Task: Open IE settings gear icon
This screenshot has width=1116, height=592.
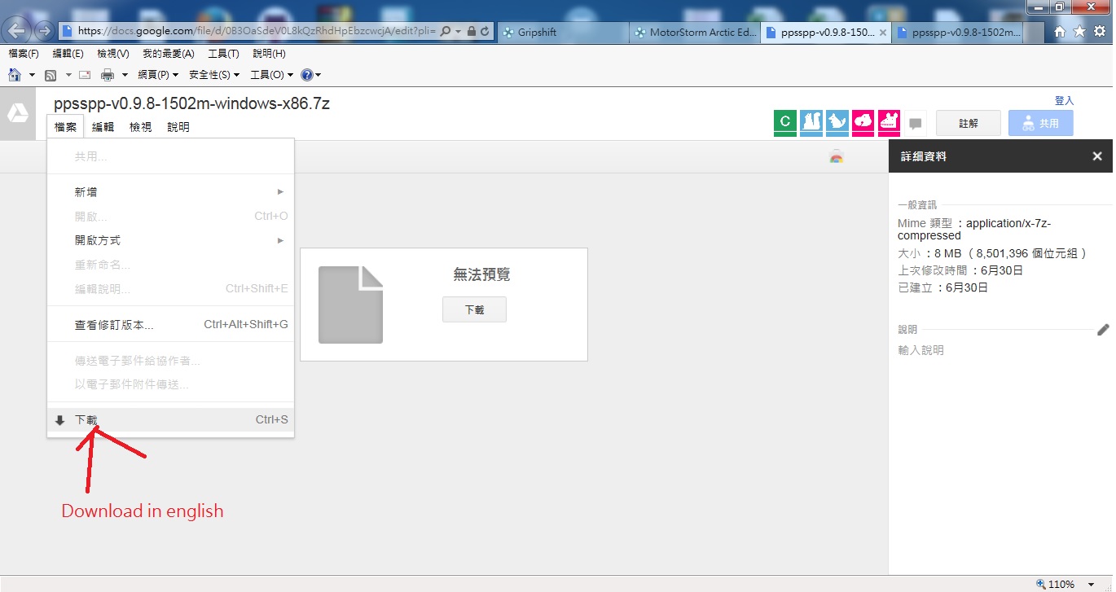Action: [x=1099, y=32]
